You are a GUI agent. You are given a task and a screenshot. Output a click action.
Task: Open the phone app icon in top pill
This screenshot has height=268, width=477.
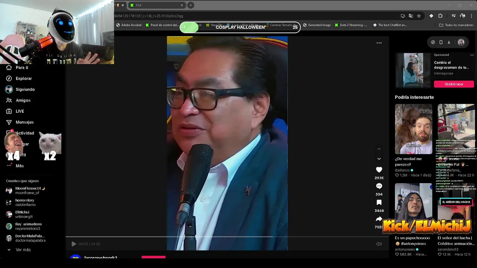pyautogui.click(x=441, y=42)
